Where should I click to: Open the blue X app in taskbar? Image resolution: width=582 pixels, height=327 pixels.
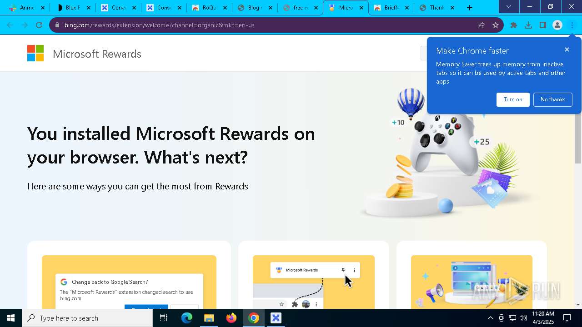[x=276, y=318]
